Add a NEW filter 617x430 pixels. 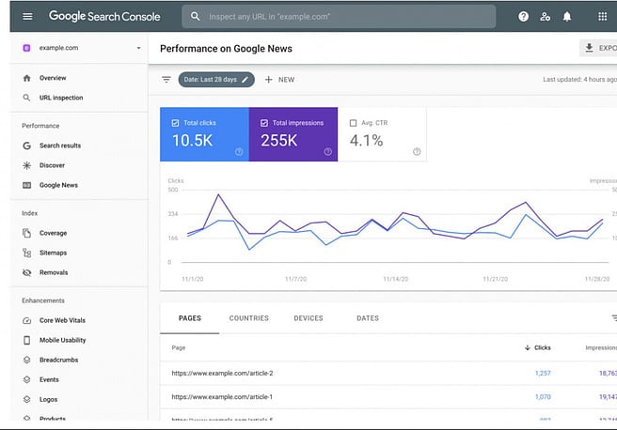tap(279, 80)
